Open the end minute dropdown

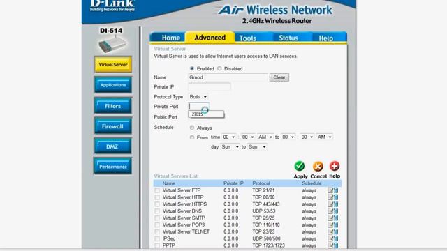(307, 137)
